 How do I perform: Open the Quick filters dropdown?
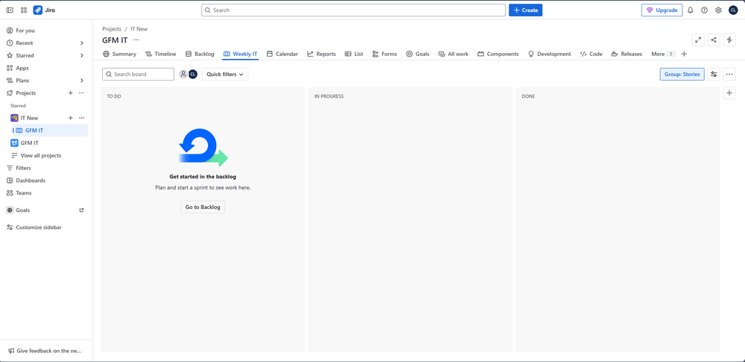(x=225, y=74)
